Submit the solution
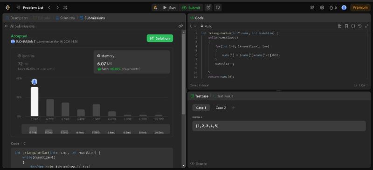The image size is (373, 170). (191, 7)
